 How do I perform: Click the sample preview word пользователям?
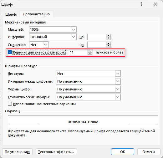(x=83, y=122)
